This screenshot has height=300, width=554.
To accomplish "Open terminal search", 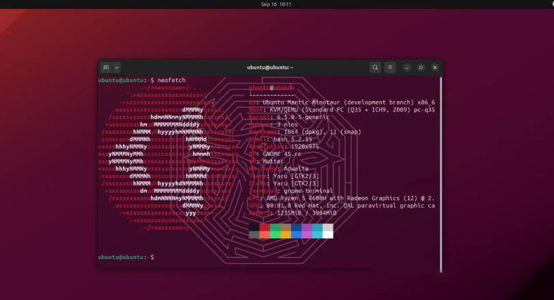I will (375, 68).
